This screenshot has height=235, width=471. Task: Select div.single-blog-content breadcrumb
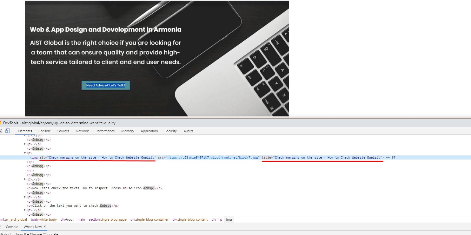coord(190,219)
